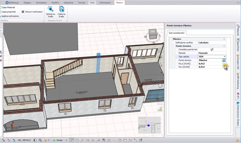241x143 pixels.
Task: Toggle the green Osnap switch
Action: 54,140
